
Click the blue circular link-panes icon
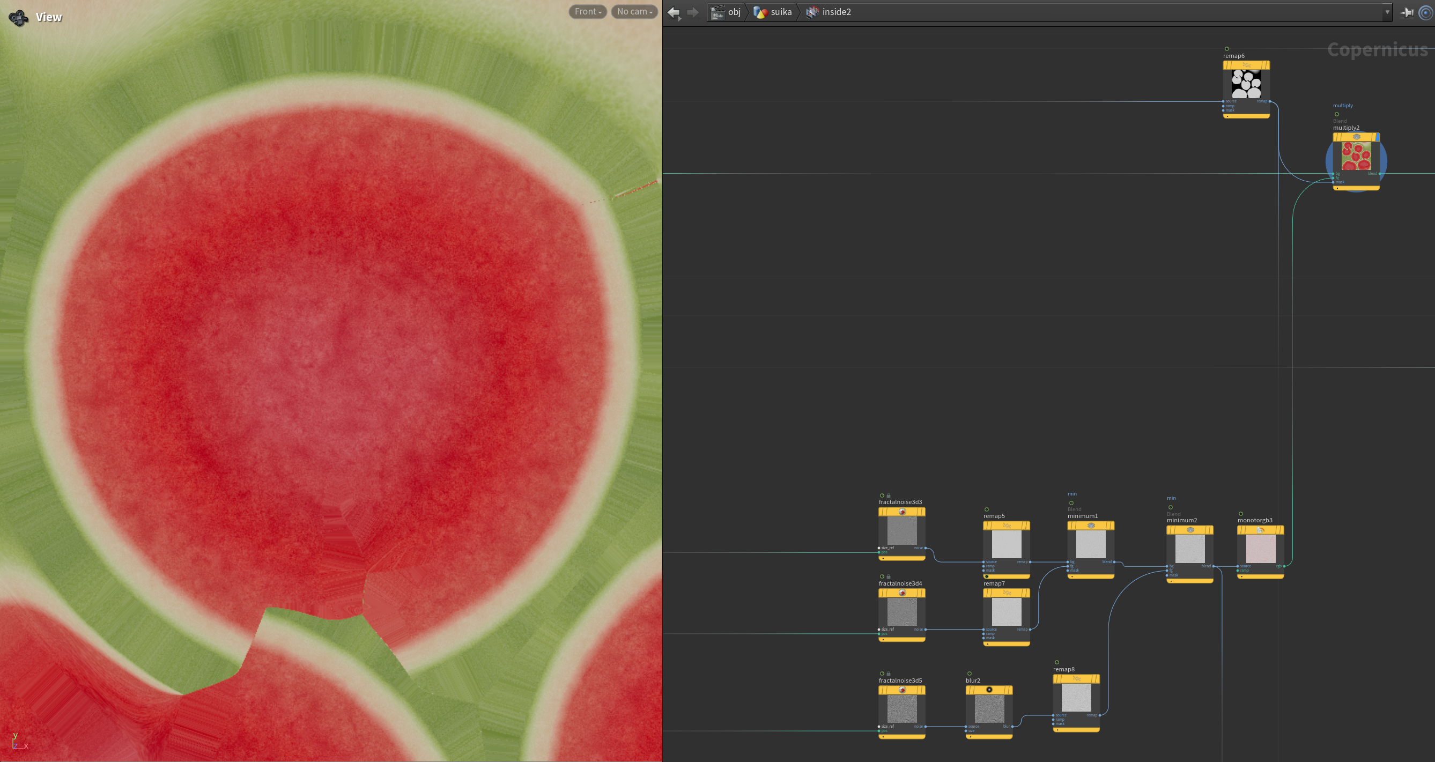(x=1425, y=12)
